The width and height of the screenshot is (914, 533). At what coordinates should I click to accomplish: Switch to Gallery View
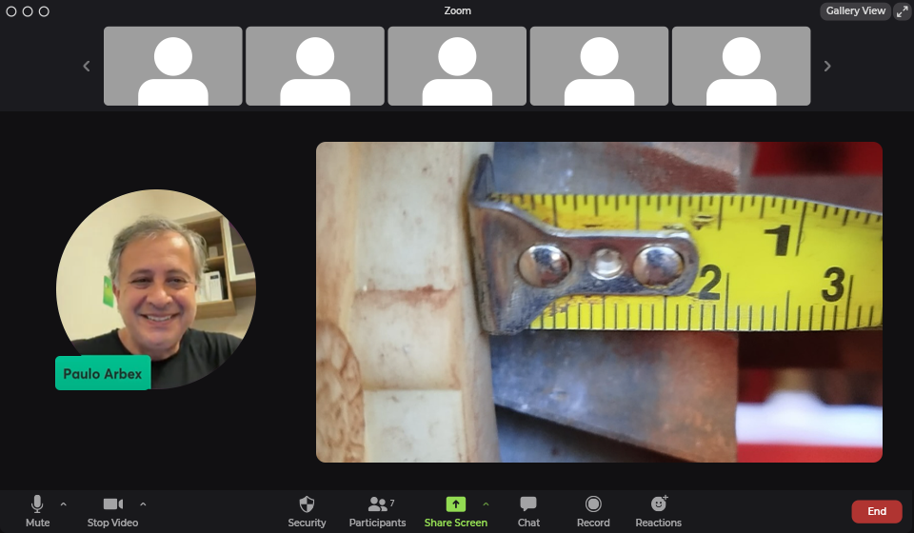coord(855,11)
